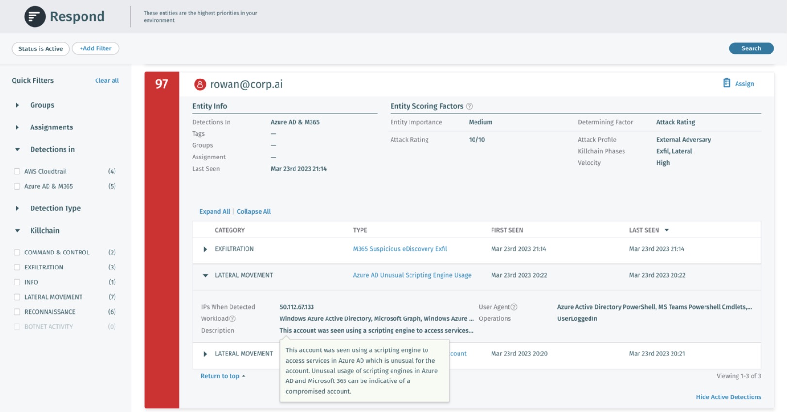787x412 pixels.
Task: Click the truncated Description text
Action: (x=376, y=331)
